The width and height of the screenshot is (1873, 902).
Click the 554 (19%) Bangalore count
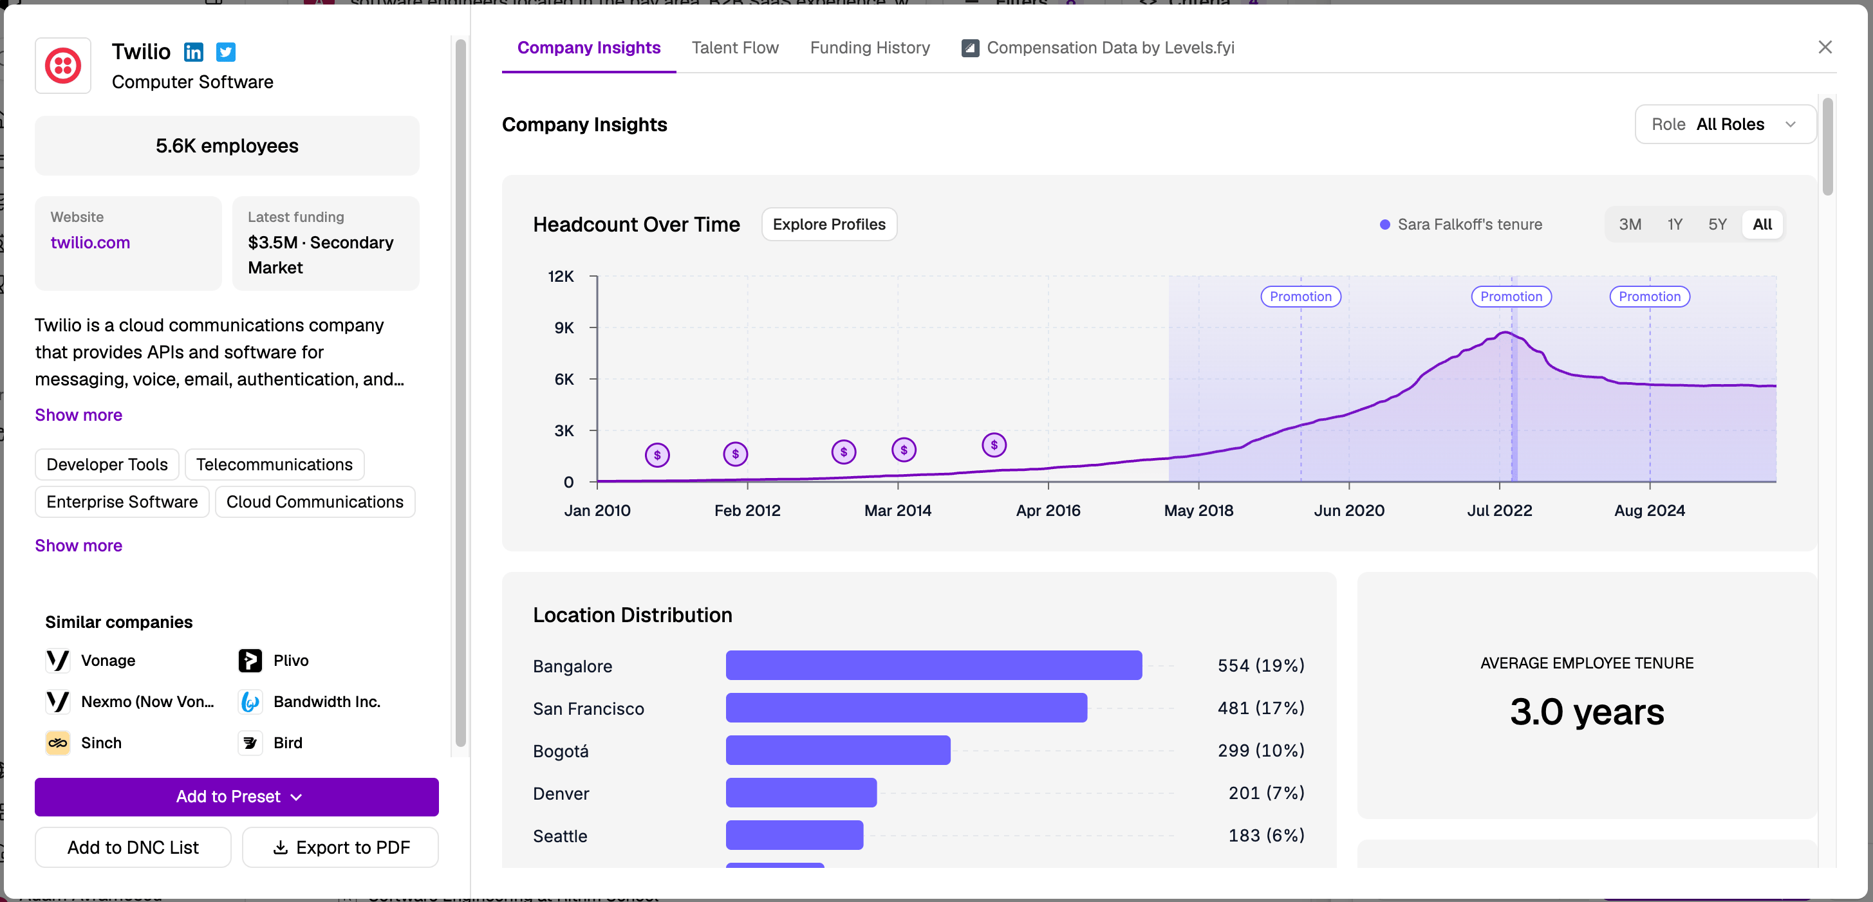click(1261, 666)
